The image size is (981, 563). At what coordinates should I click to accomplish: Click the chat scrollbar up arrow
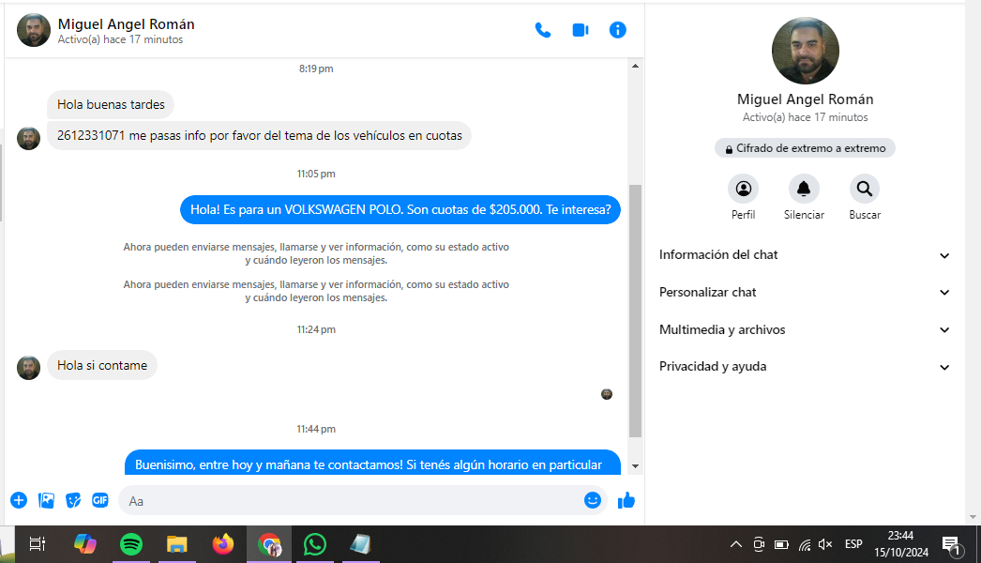point(635,66)
